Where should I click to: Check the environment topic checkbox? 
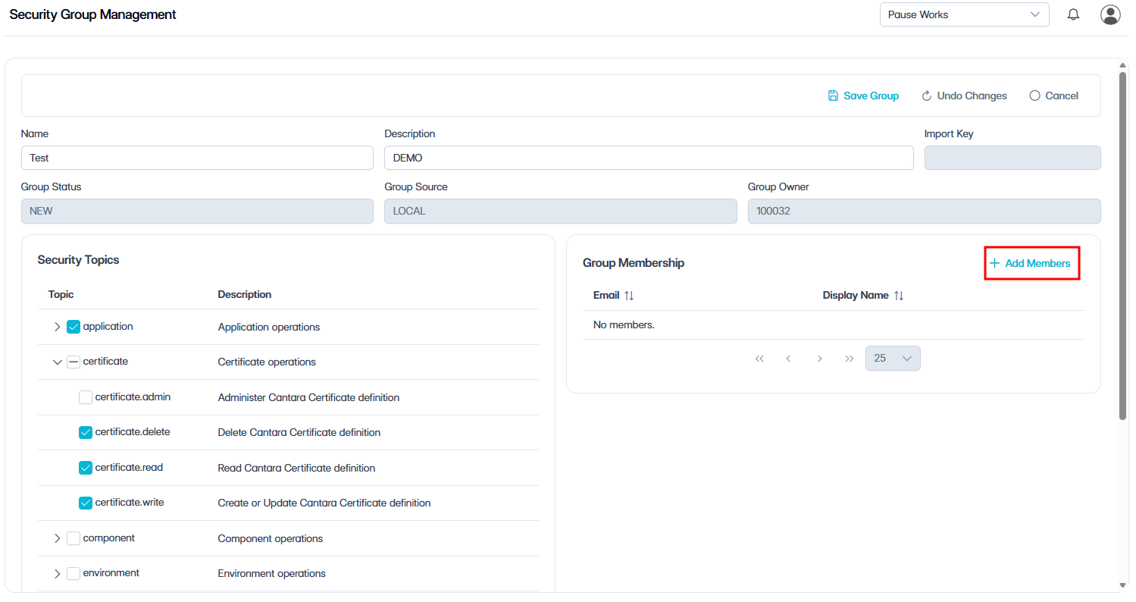click(74, 573)
